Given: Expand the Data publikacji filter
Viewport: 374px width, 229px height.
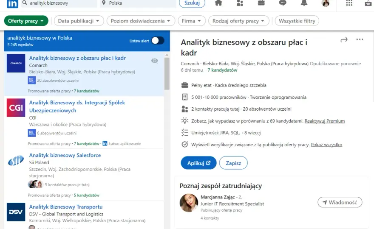Looking at the screenshot, I should 79,21.
